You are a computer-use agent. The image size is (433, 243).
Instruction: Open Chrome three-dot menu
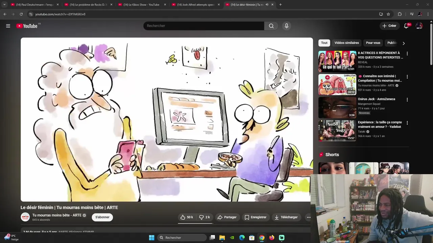pos(428,14)
